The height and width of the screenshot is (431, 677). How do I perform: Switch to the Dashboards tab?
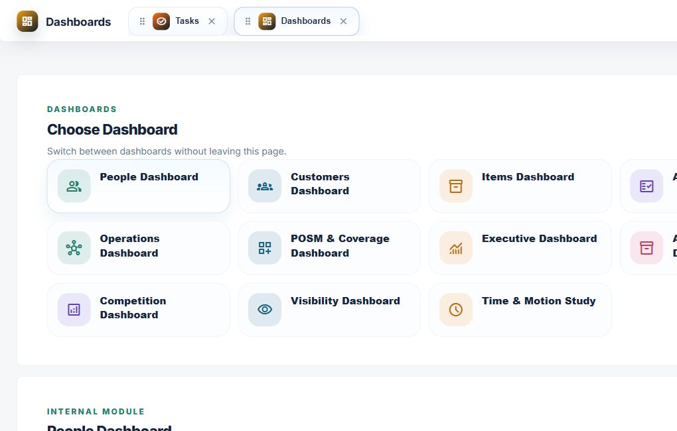pyautogui.click(x=297, y=21)
